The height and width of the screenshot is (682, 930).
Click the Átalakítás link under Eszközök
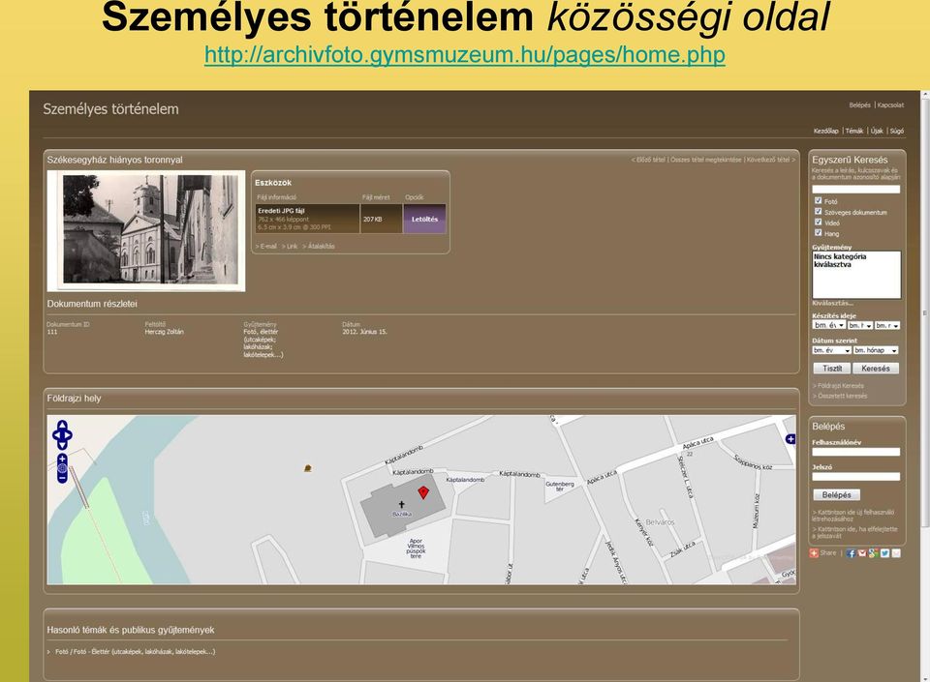tap(319, 247)
